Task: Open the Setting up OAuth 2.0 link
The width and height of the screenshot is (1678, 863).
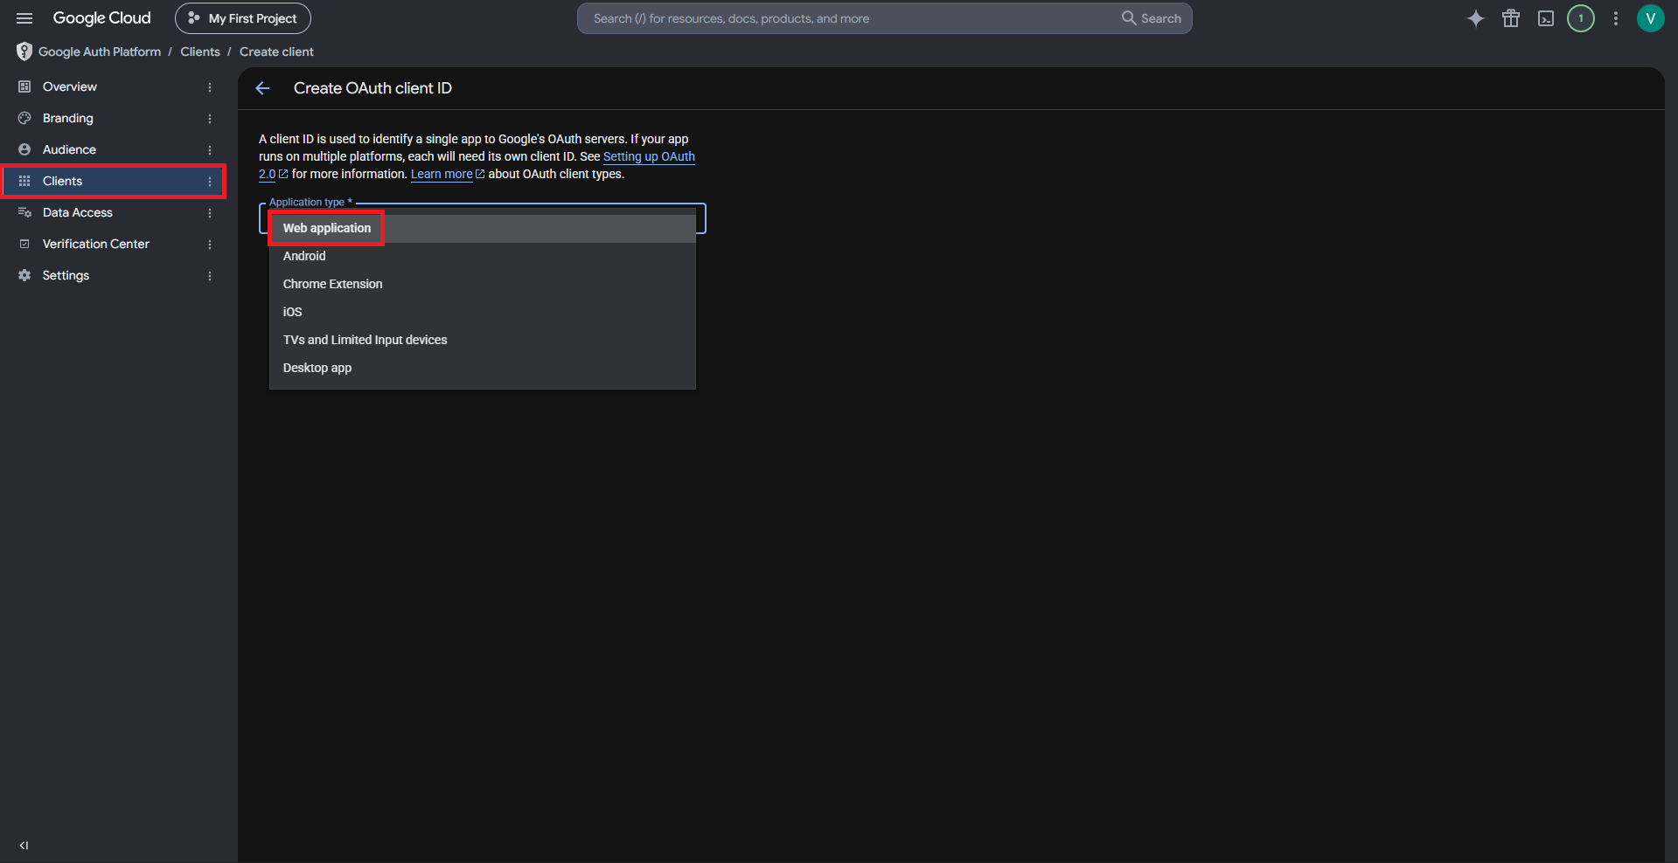Action: (649, 156)
